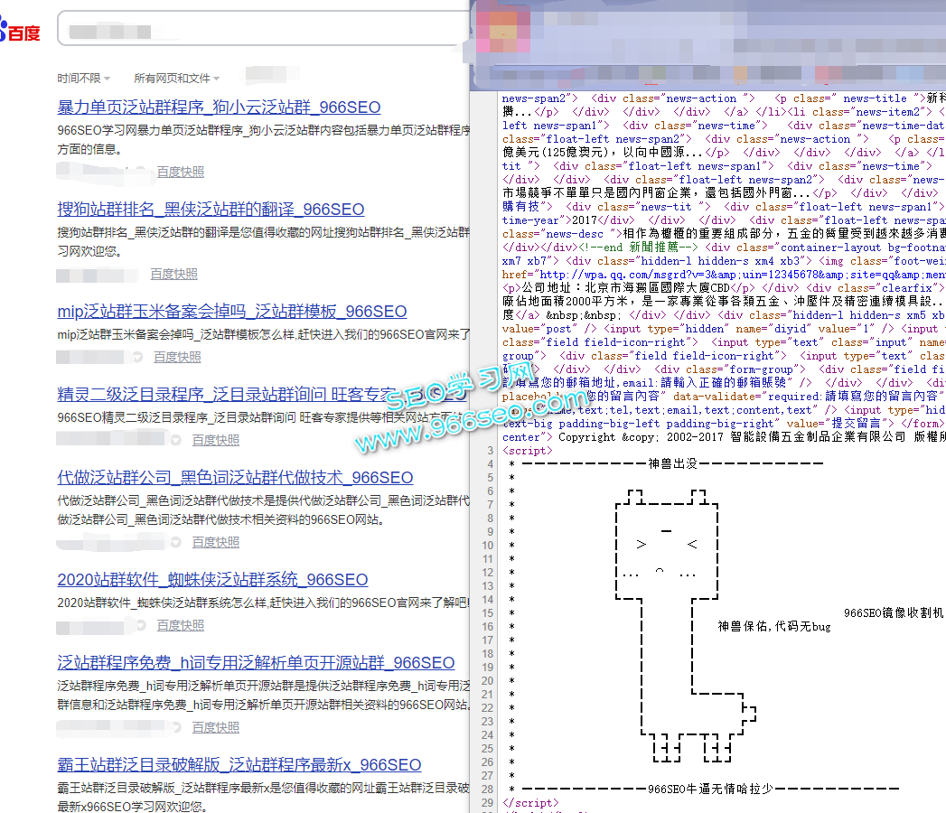Click the closing </script> tag in source

[530, 803]
